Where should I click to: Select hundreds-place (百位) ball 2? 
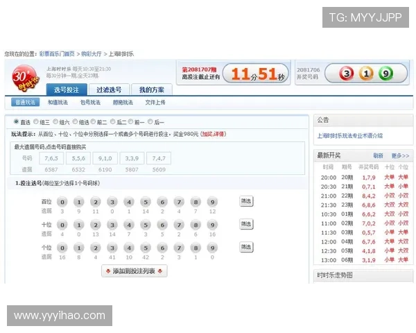point(96,202)
